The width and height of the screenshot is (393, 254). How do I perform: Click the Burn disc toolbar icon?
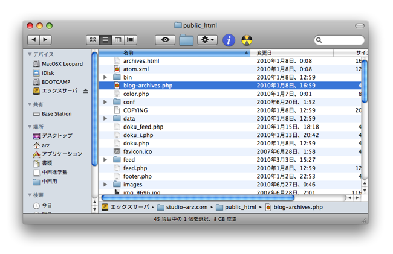click(247, 40)
